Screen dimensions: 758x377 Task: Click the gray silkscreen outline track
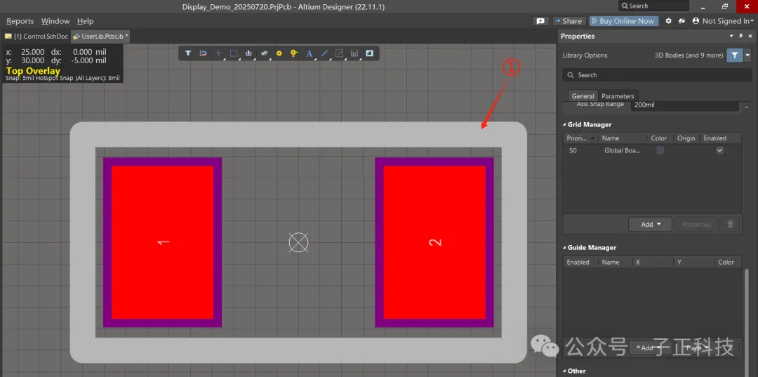pos(298,134)
